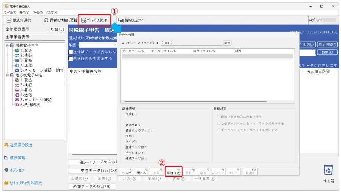
Task: Open the 年度 dropdown list
Action: coord(115,45)
